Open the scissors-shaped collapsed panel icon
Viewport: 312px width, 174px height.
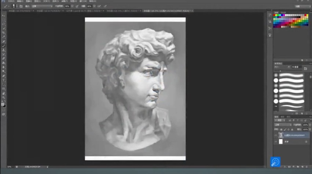click(x=270, y=29)
